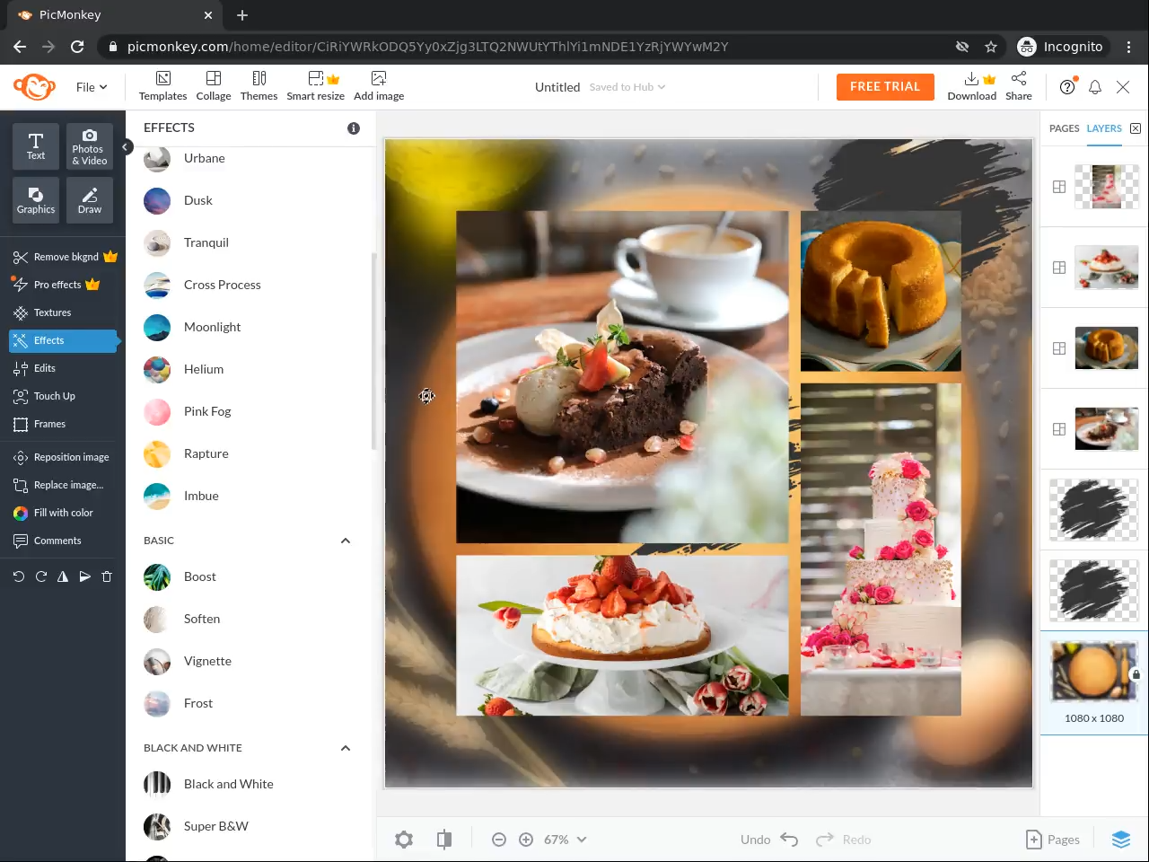This screenshot has width=1149, height=862.
Task: Open Smart resize
Action: point(315,86)
